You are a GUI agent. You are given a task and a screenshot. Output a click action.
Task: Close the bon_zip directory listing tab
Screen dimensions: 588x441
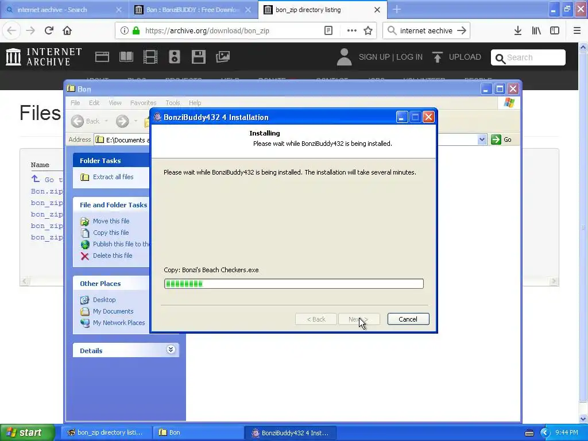(x=377, y=10)
